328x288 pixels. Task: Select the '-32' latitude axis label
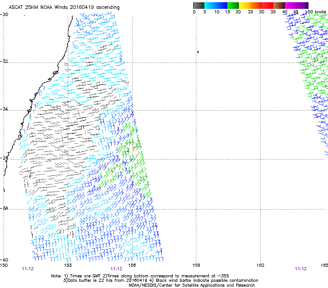click(x=4, y=61)
